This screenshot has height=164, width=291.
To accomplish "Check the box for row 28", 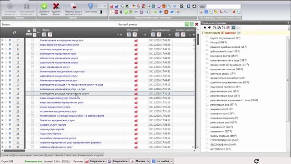I will 32,133.
